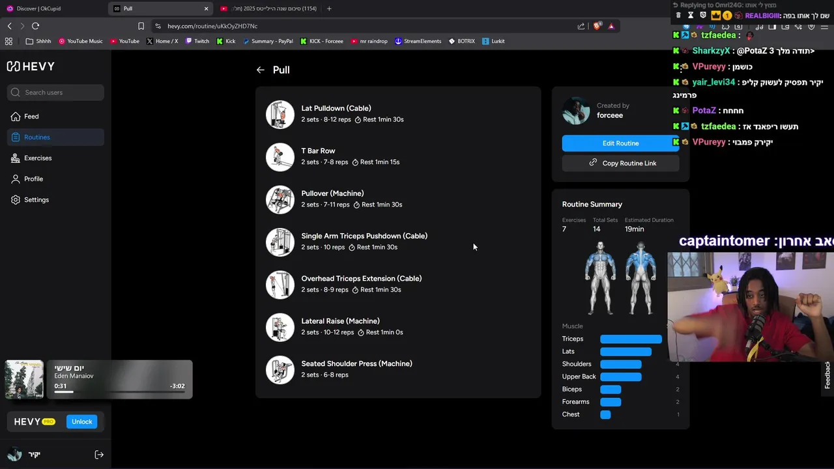
Task: Click the Chest muscle bar
Action: pyautogui.click(x=605, y=414)
